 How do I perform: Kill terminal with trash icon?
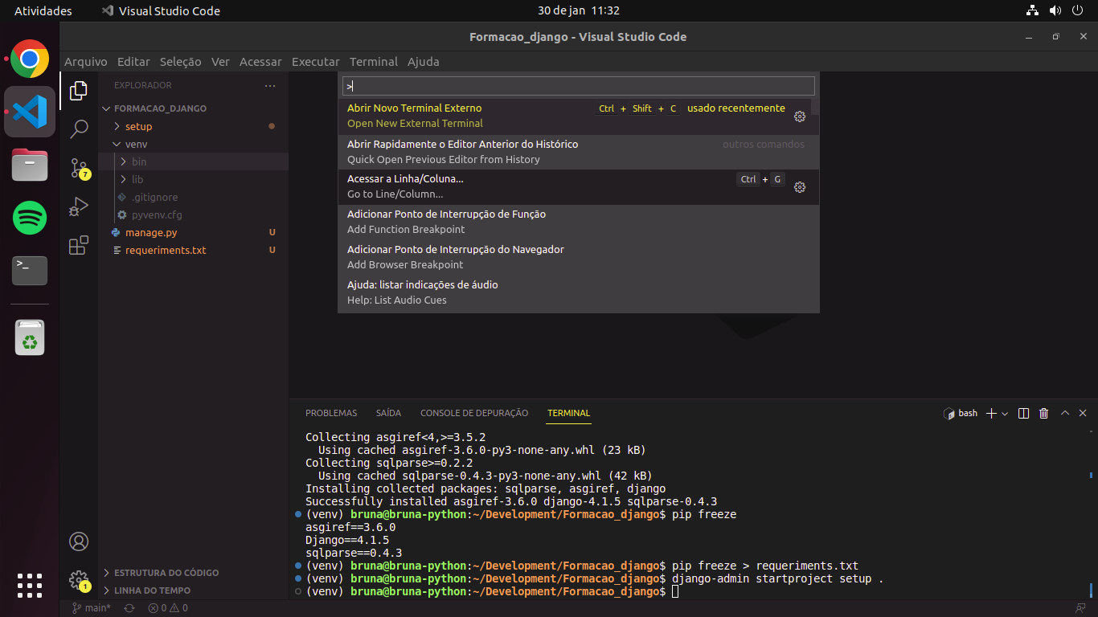tap(1044, 413)
